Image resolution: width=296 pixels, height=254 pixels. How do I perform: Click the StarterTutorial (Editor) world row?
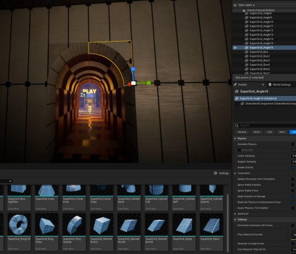click(x=264, y=10)
